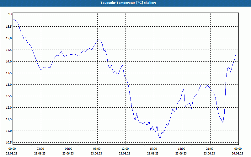This screenshot has width=251, height=157.
Task: Click the °C unit label on the axis
Action: pyautogui.click(x=10, y=14)
